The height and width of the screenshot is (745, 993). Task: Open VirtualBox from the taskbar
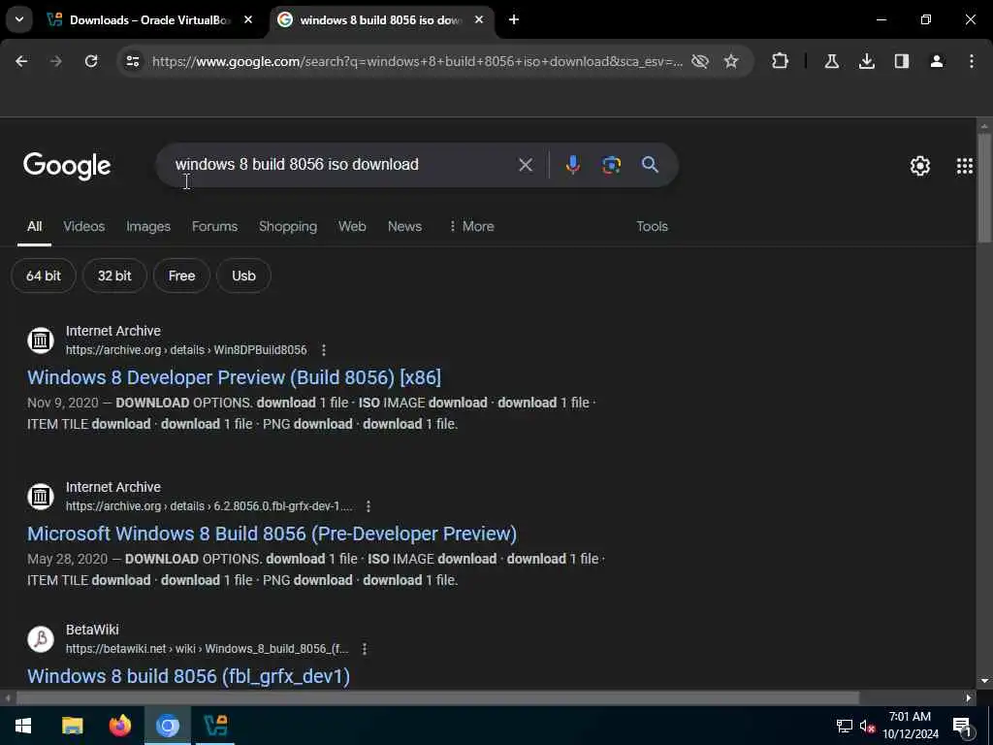215,726
